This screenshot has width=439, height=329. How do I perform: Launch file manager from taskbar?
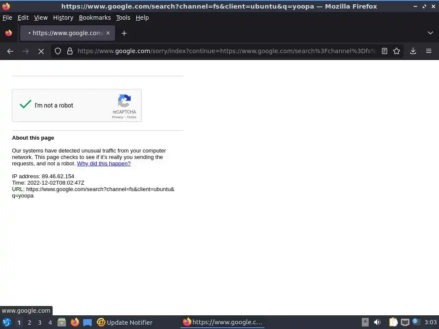(62, 322)
